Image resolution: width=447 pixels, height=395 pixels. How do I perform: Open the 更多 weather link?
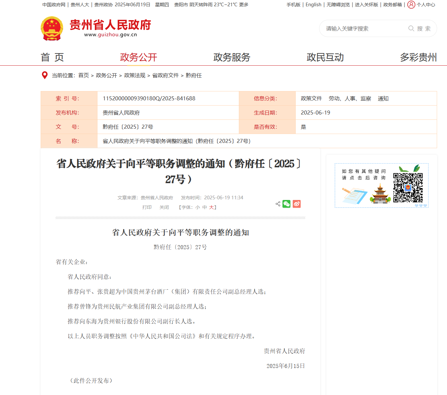tap(244, 5)
